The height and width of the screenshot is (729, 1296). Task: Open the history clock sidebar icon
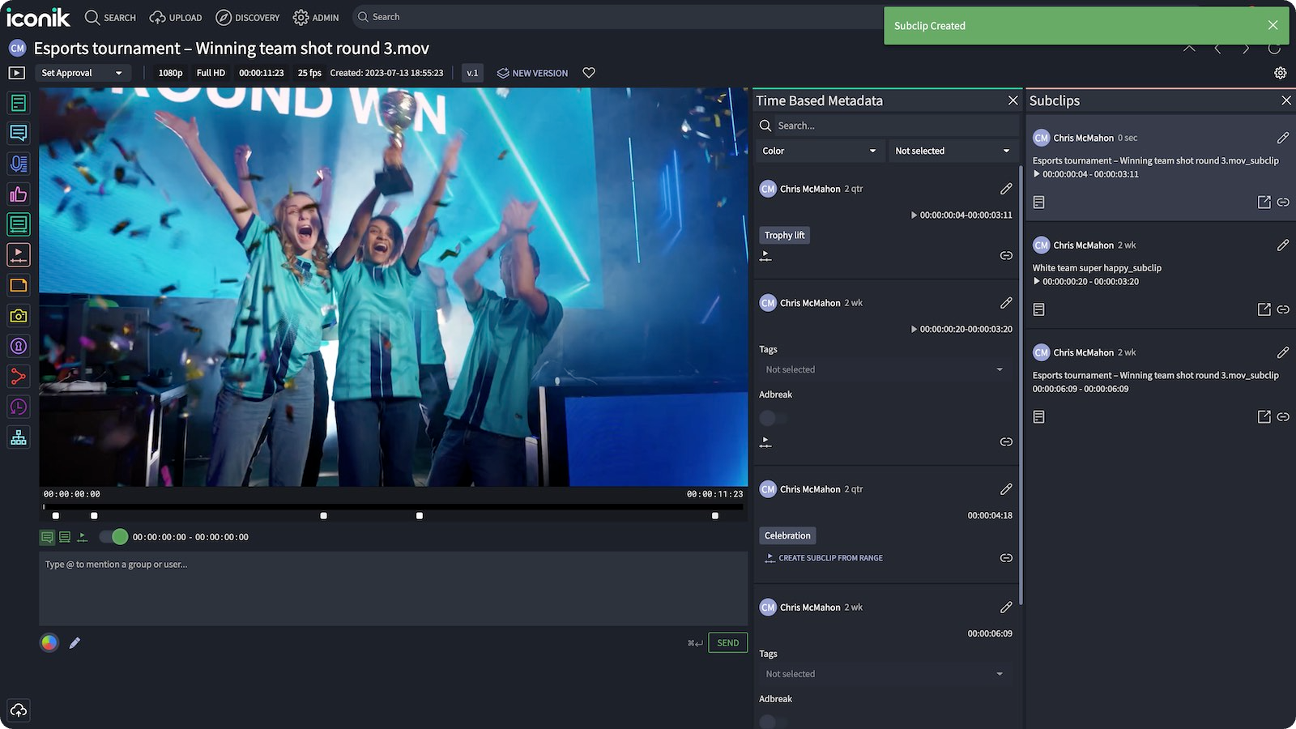[18, 407]
